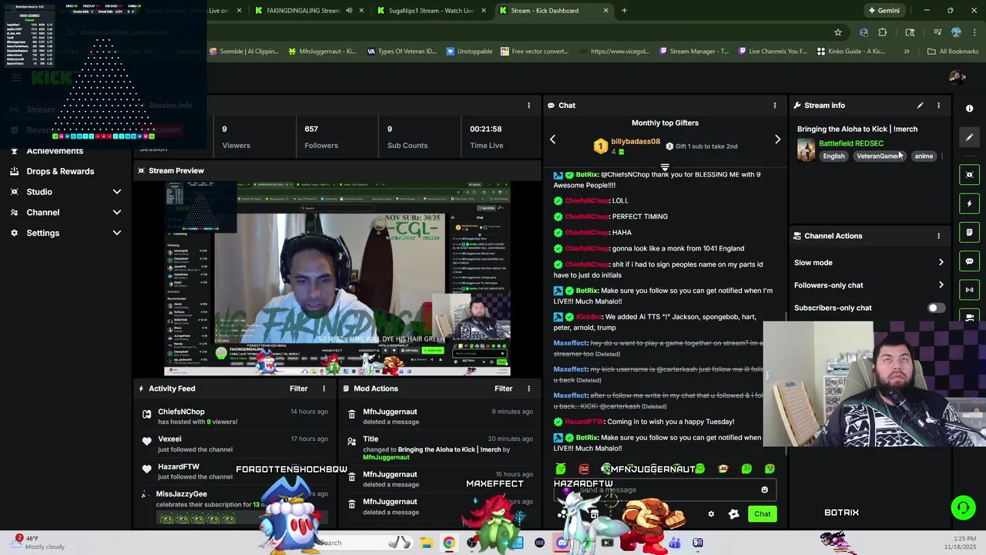This screenshot has height=555, width=986.
Task: Toggle Subscribers-only chat switch
Action: (935, 308)
